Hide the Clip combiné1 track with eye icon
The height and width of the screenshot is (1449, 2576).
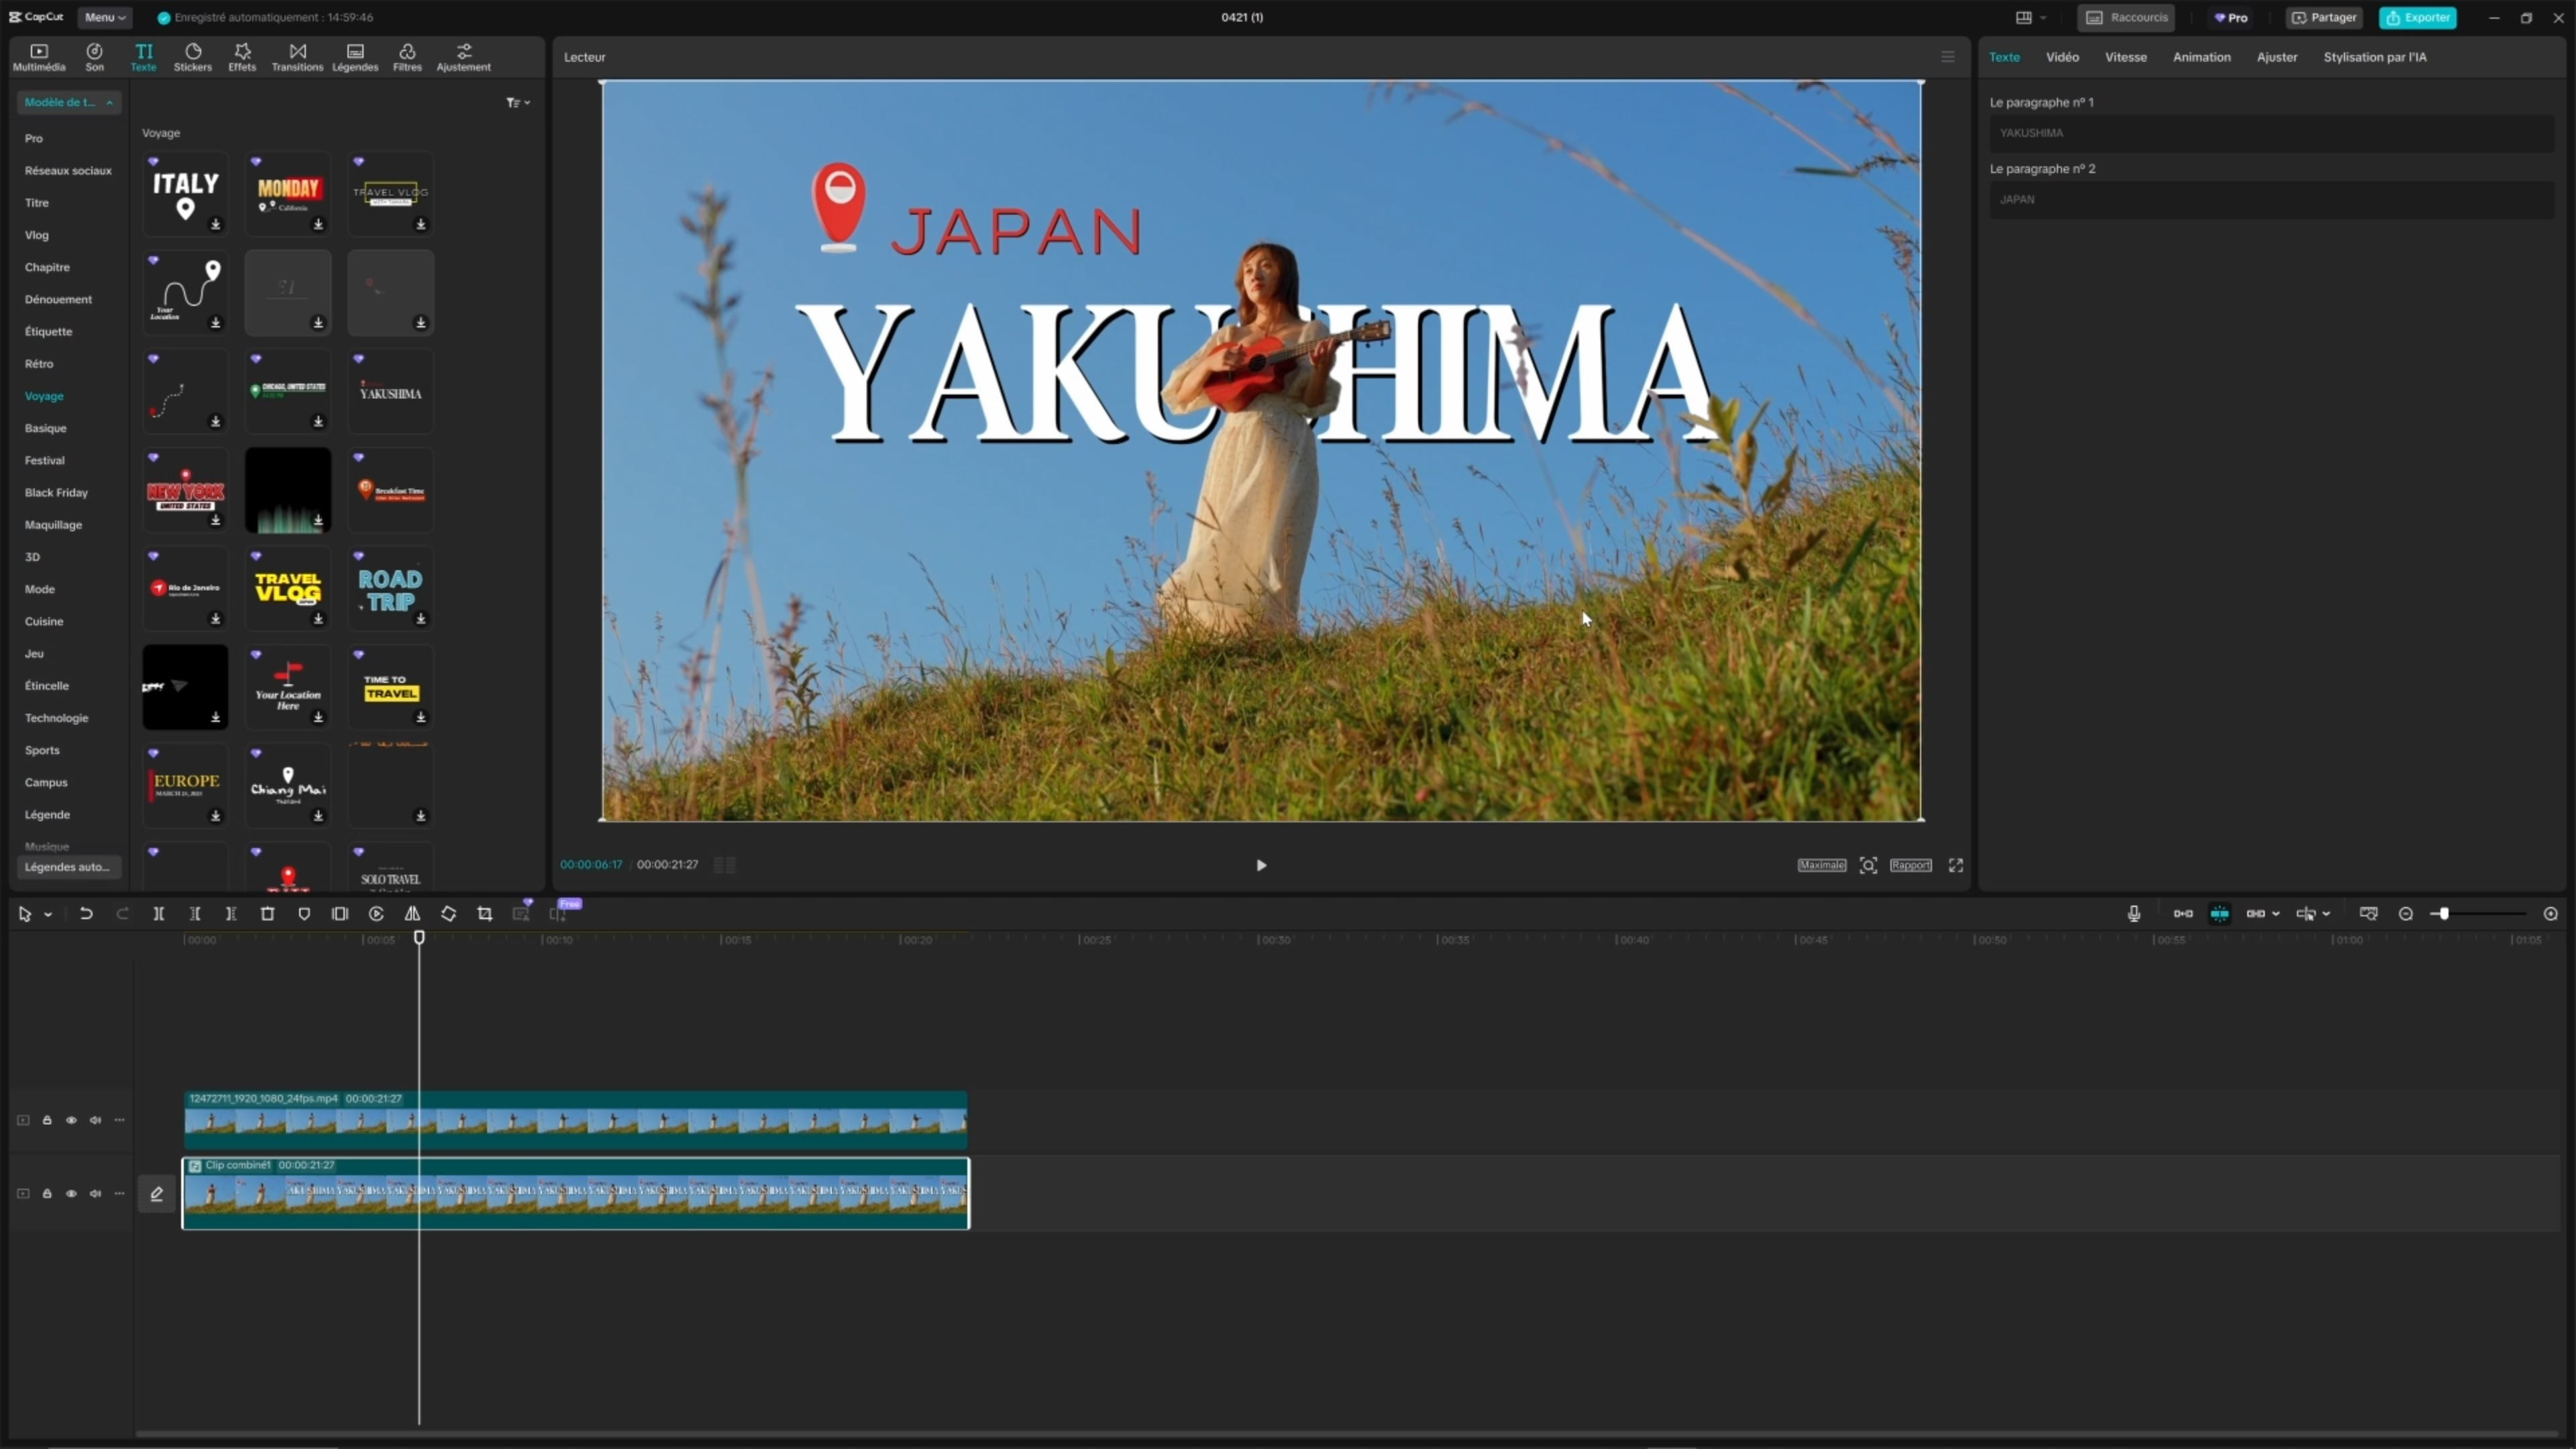[x=71, y=1194]
